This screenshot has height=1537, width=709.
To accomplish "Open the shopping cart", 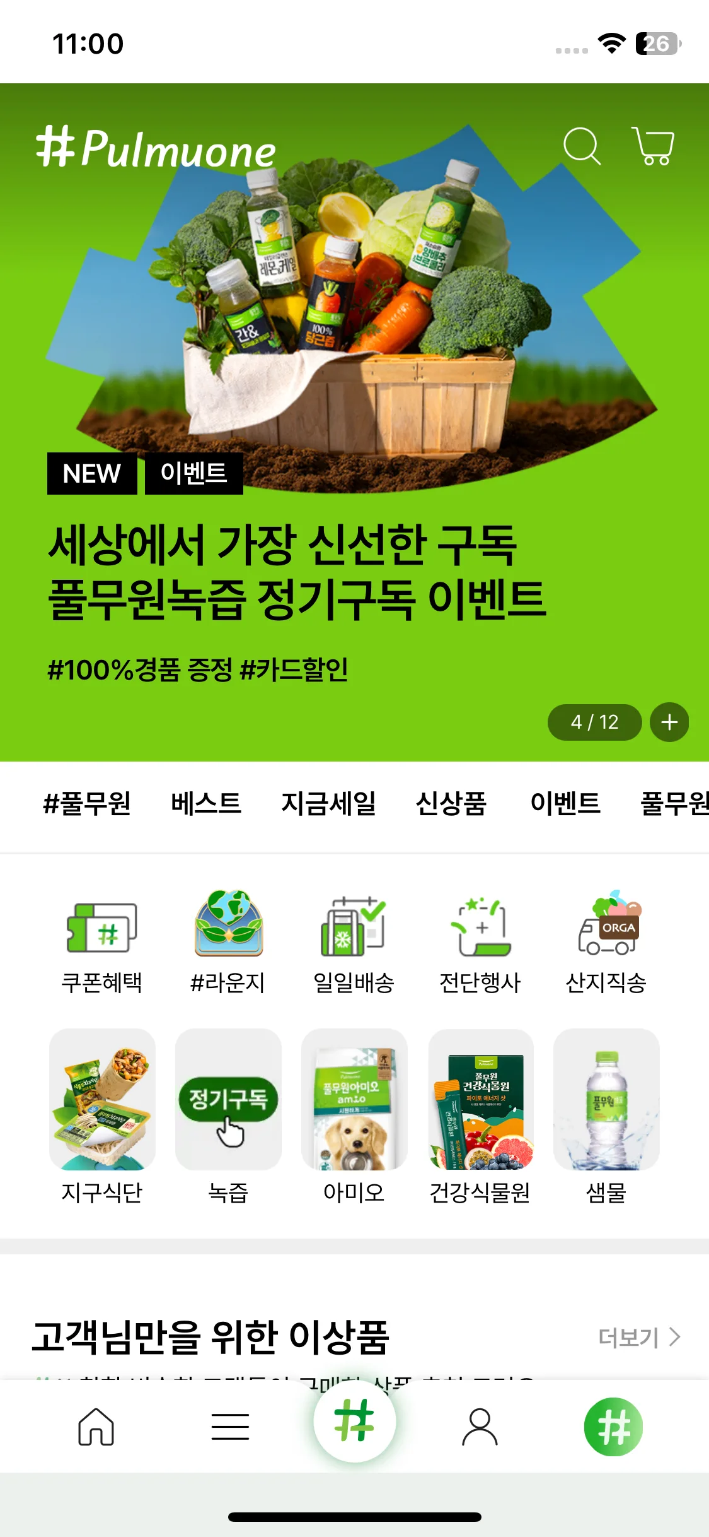I will click(653, 146).
